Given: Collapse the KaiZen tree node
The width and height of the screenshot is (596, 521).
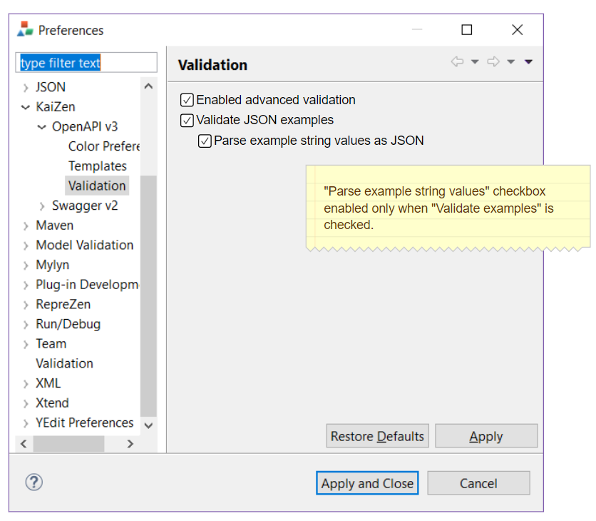Looking at the screenshot, I should click(x=24, y=106).
